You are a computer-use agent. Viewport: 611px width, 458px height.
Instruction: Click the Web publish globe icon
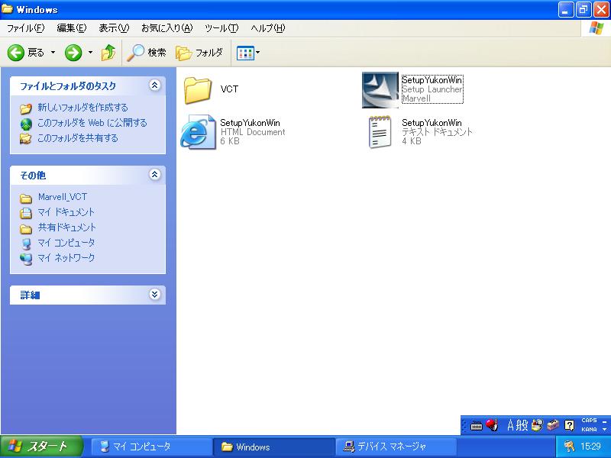(x=26, y=124)
